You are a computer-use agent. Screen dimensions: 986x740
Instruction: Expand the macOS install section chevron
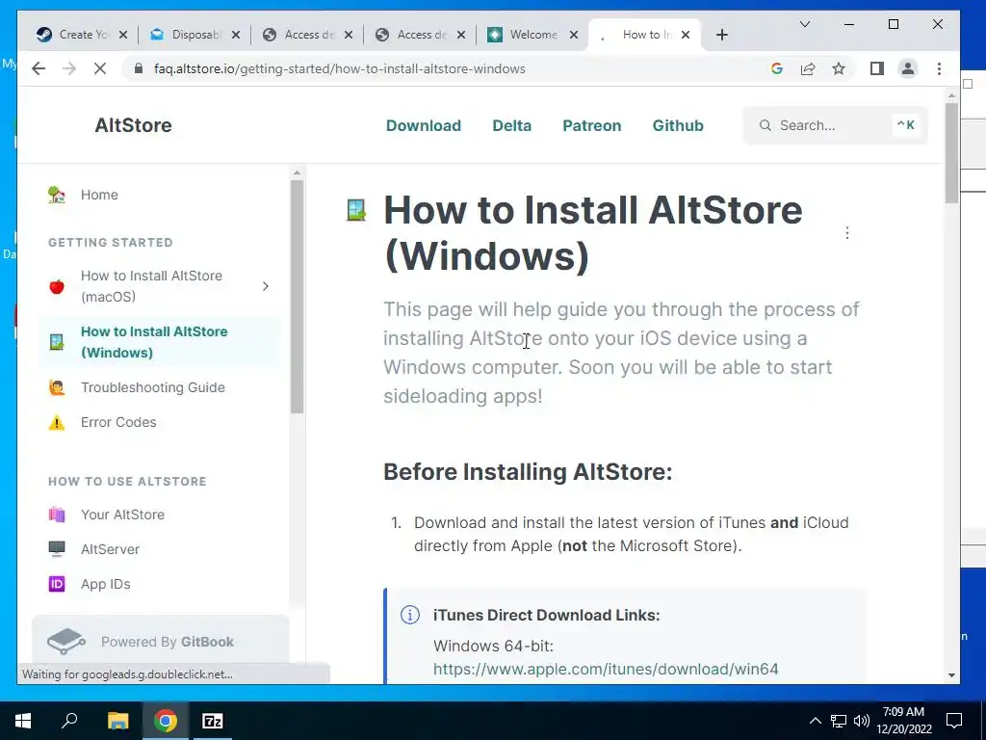tap(266, 286)
